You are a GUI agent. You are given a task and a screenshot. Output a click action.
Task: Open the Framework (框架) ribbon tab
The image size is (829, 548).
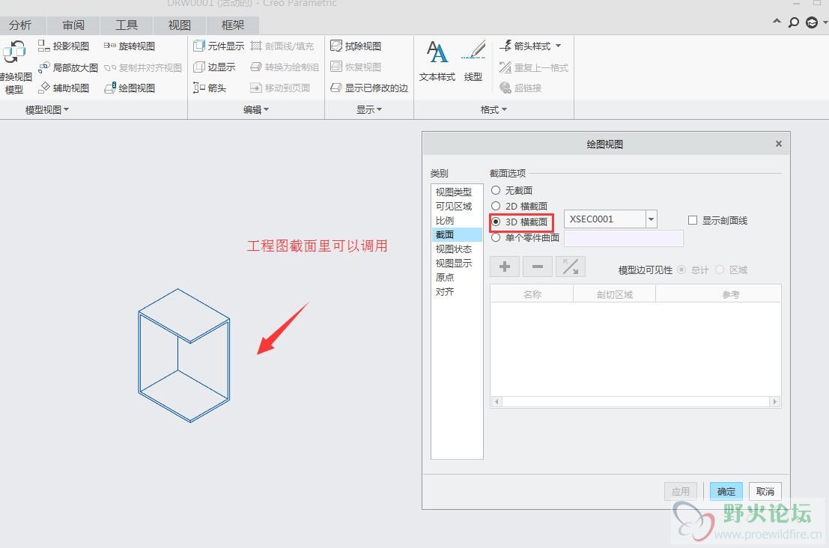[233, 25]
